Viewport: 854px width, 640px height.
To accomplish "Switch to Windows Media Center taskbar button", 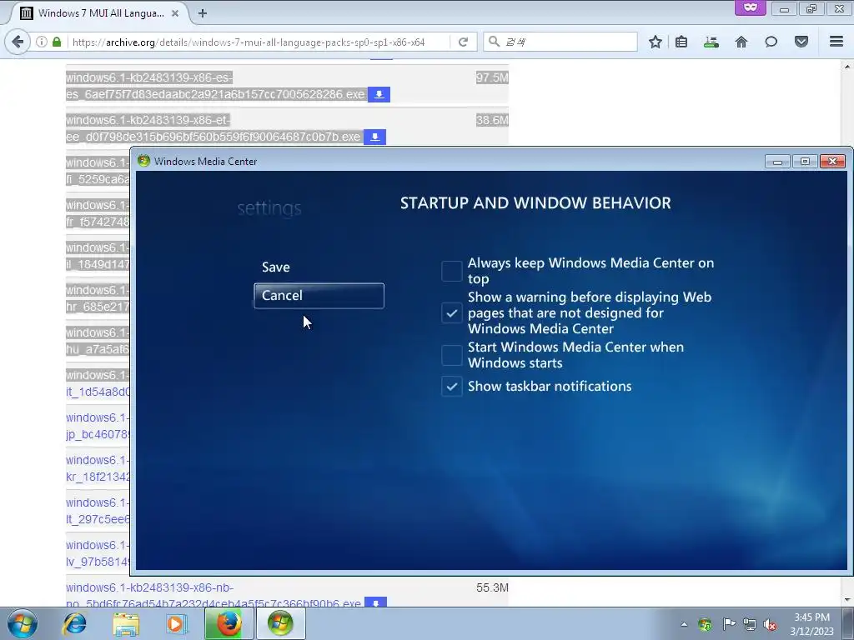I will [x=280, y=623].
